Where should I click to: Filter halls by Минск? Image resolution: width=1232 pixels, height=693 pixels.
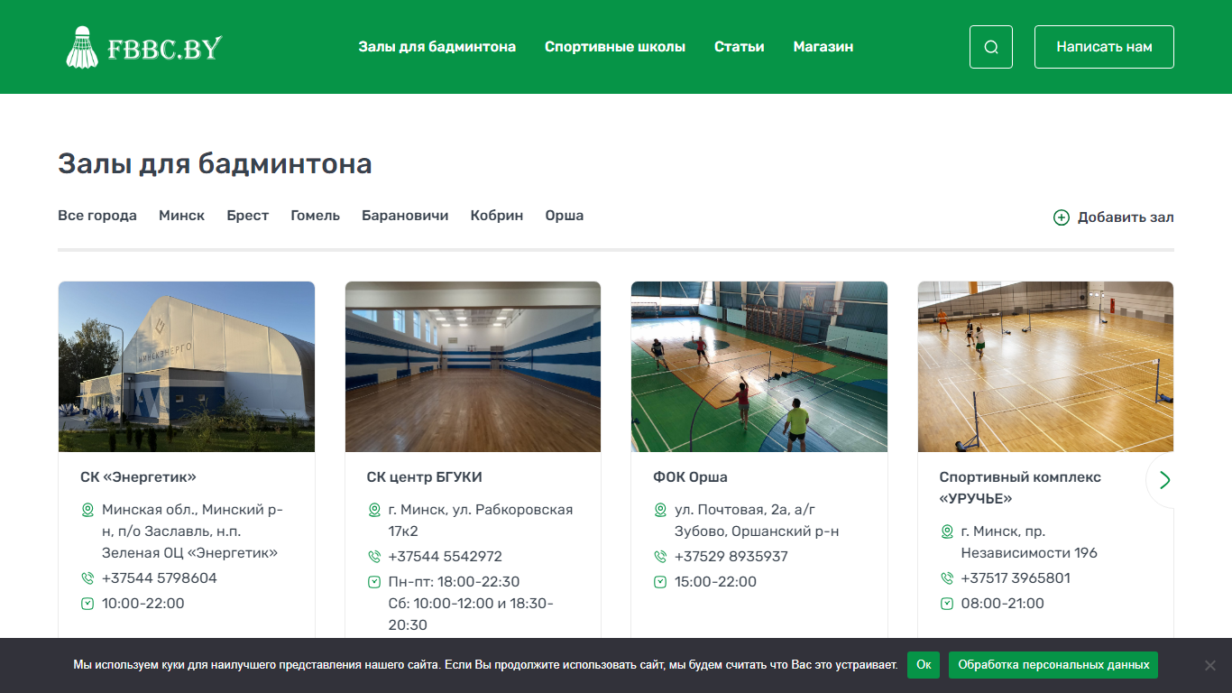click(182, 216)
